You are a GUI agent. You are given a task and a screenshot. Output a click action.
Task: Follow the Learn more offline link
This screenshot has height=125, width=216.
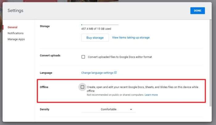pyautogui.click(x=151, y=95)
